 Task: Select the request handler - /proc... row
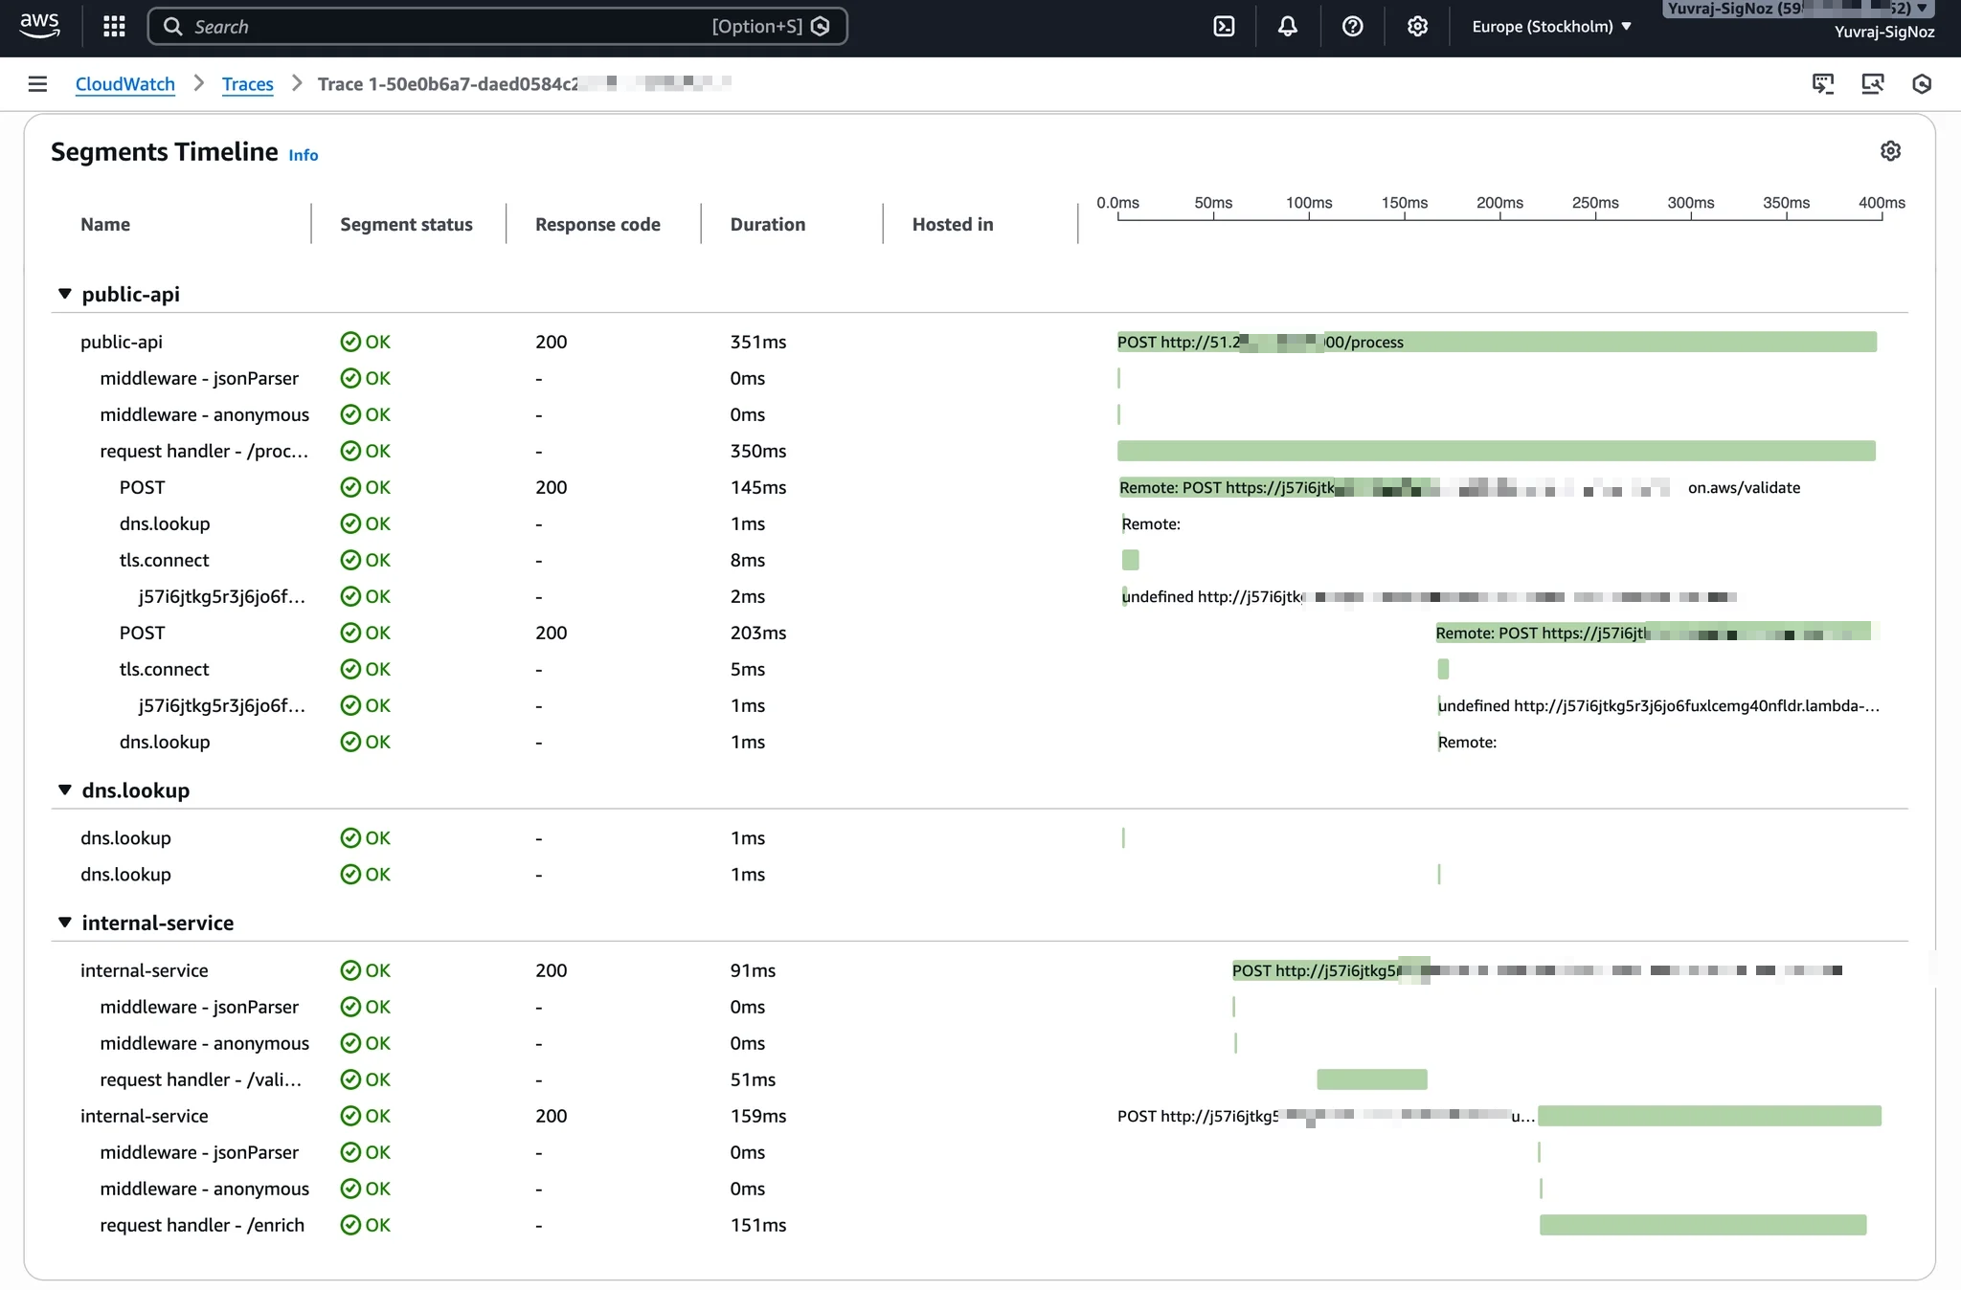point(203,451)
